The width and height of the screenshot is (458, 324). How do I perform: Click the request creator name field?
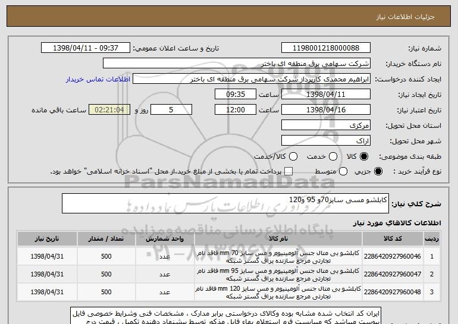tap(252, 79)
